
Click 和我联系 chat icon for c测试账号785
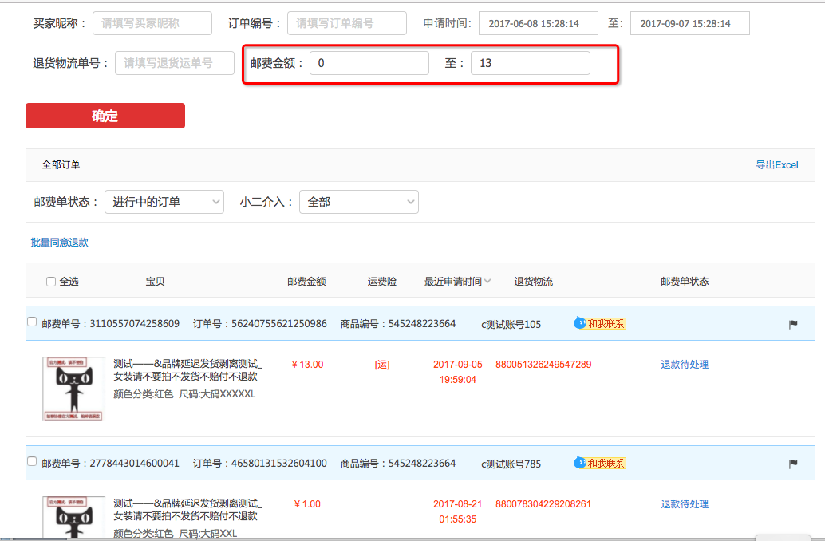[x=600, y=463]
